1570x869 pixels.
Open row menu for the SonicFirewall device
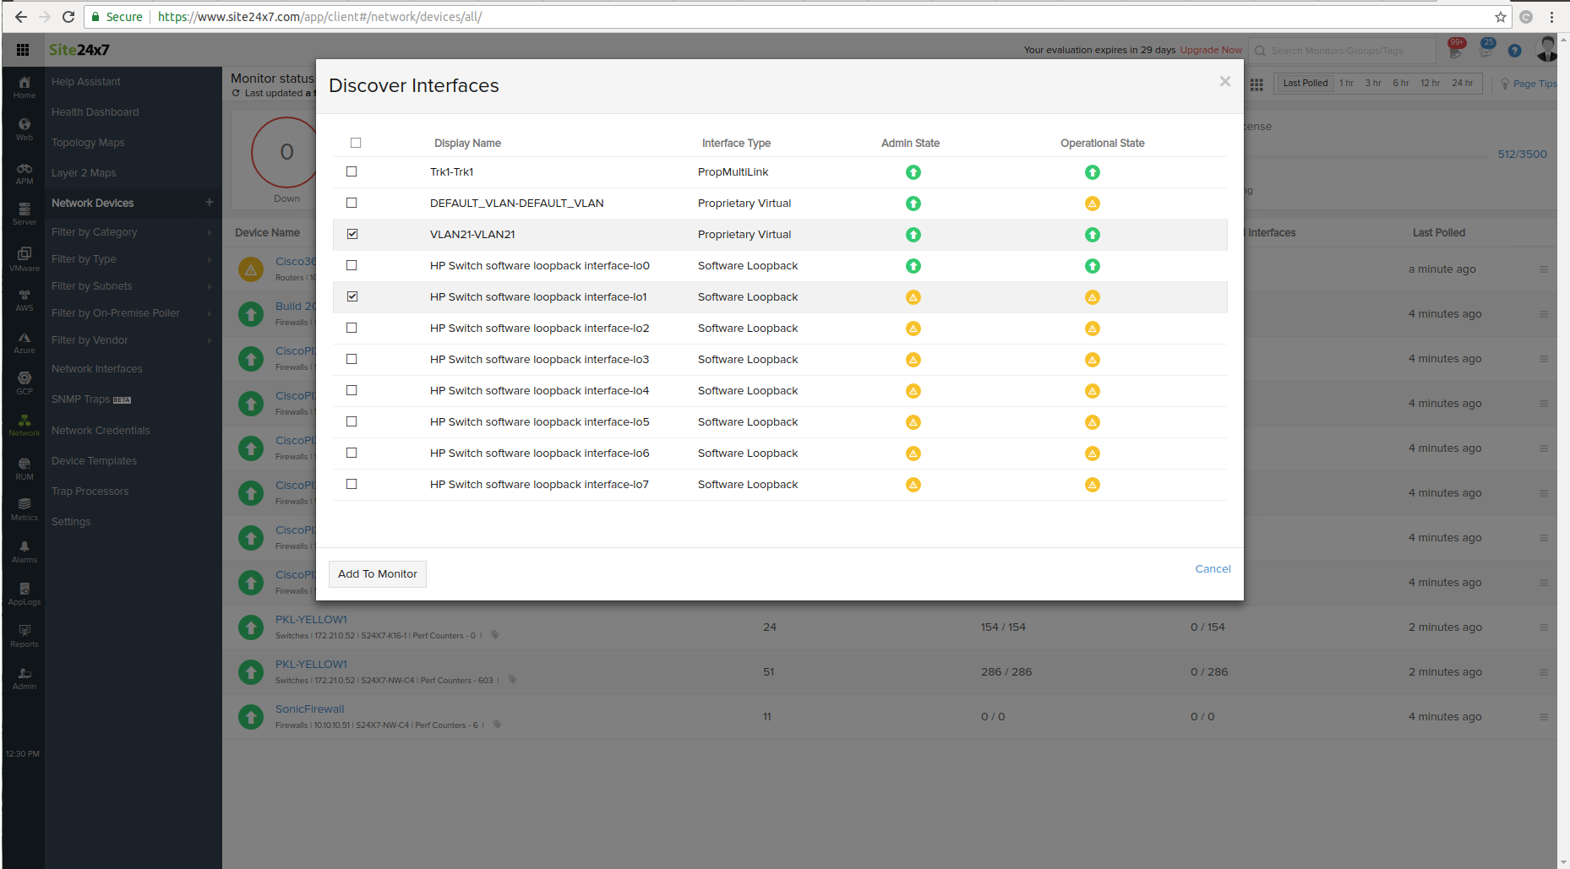[x=1544, y=717]
